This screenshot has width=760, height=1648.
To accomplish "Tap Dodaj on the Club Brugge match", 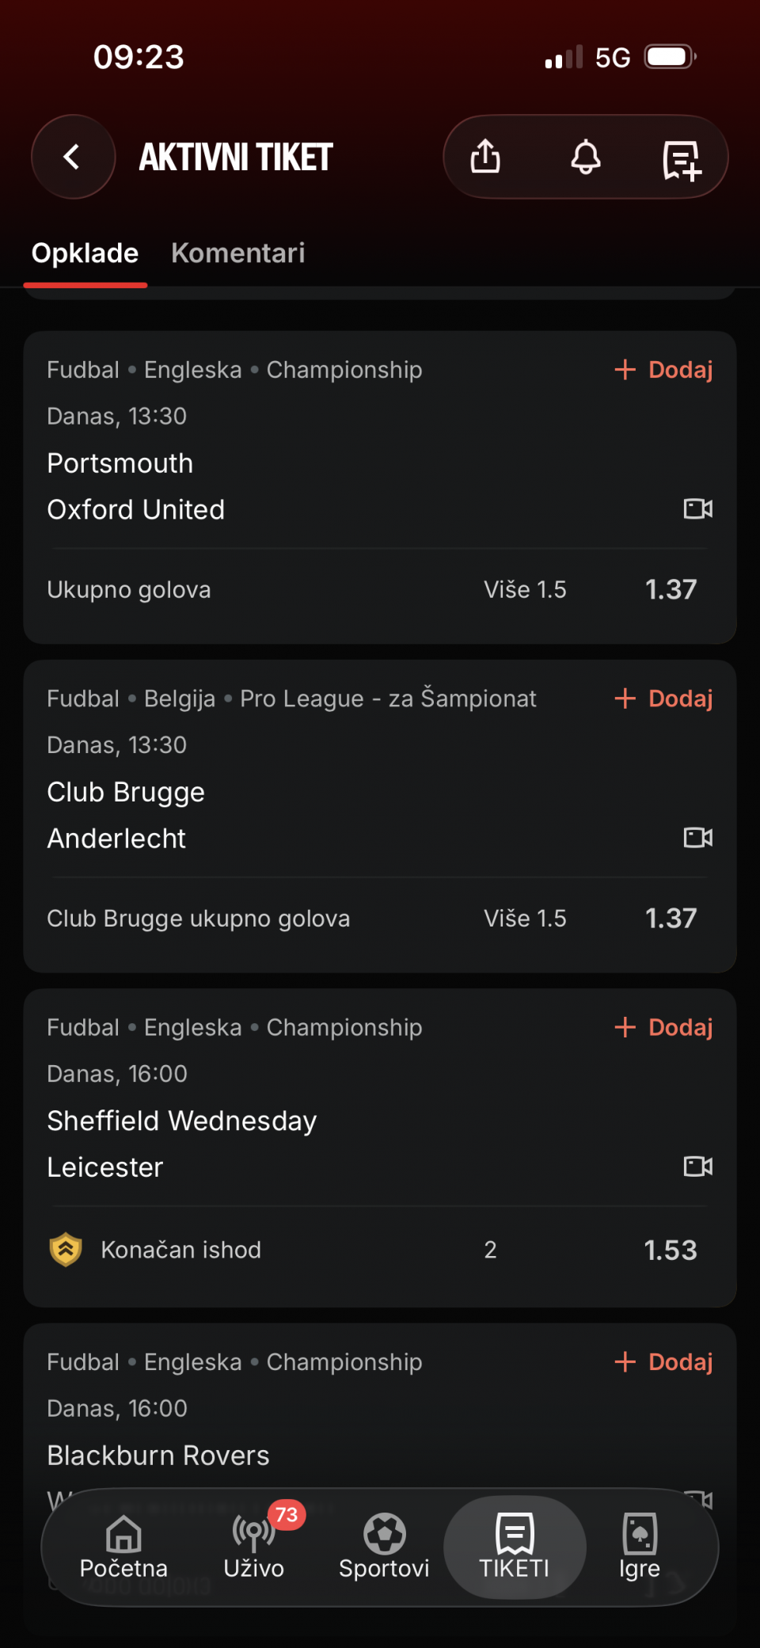I will [664, 698].
